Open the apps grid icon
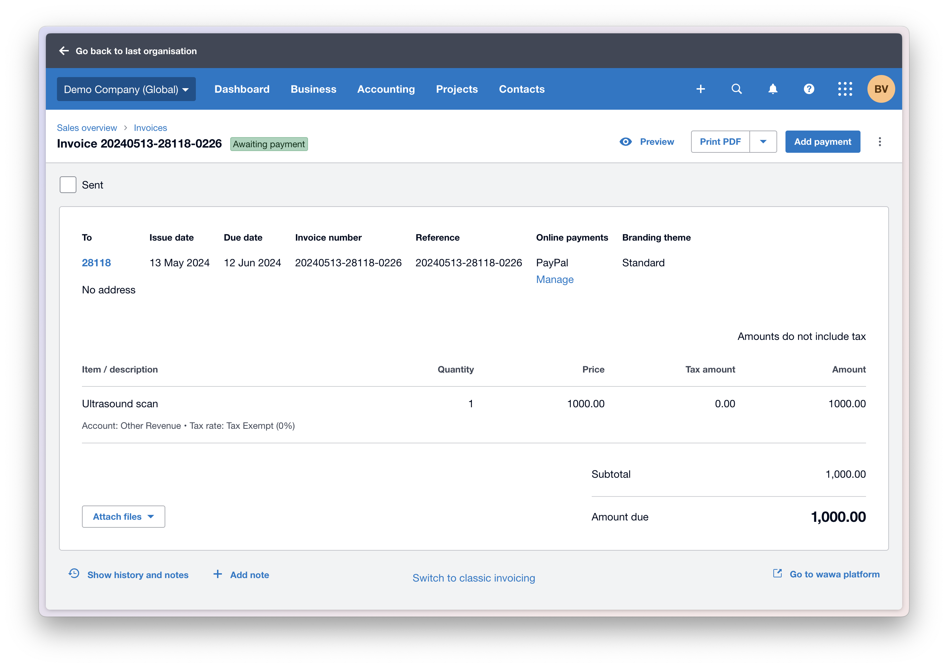This screenshot has height=668, width=948. [x=845, y=89]
